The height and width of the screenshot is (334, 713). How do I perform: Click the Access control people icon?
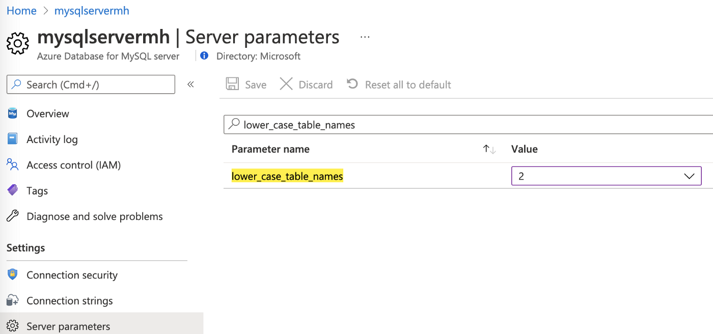click(13, 164)
